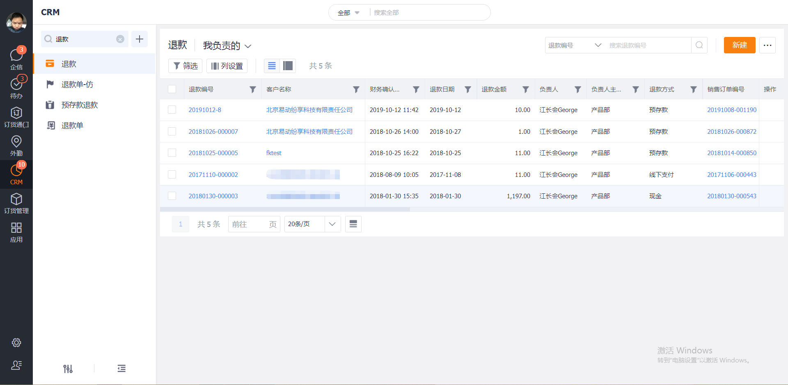
Task: Open the 列设置 column settings button
Action: pyautogui.click(x=227, y=66)
